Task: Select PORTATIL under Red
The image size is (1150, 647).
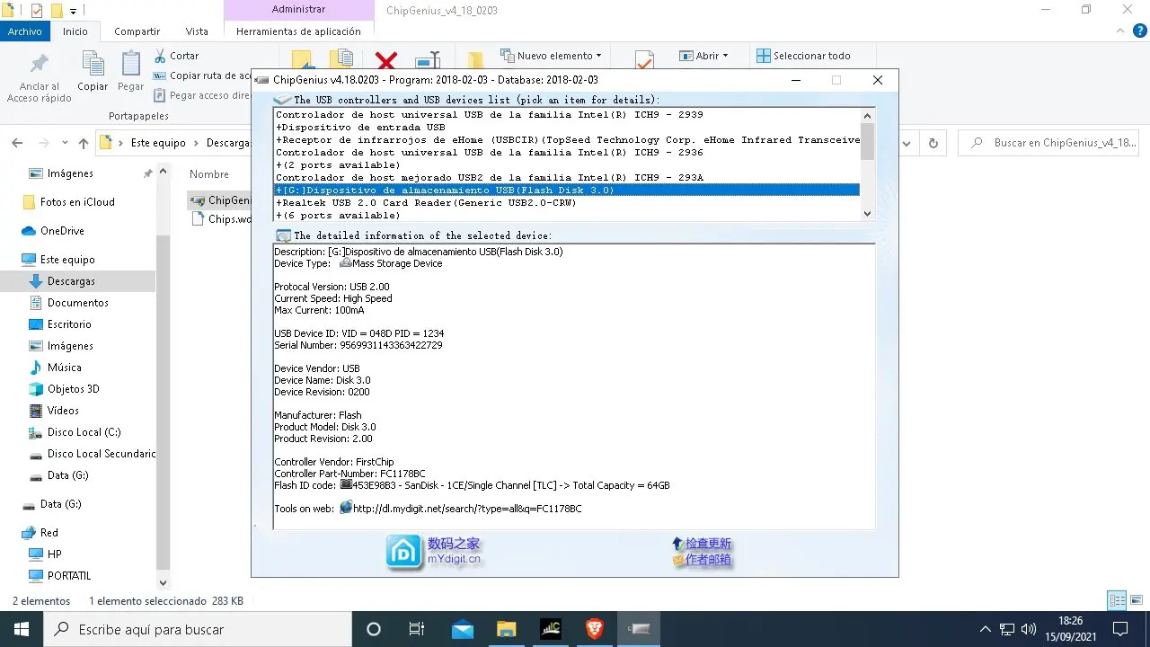Action: click(69, 576)
